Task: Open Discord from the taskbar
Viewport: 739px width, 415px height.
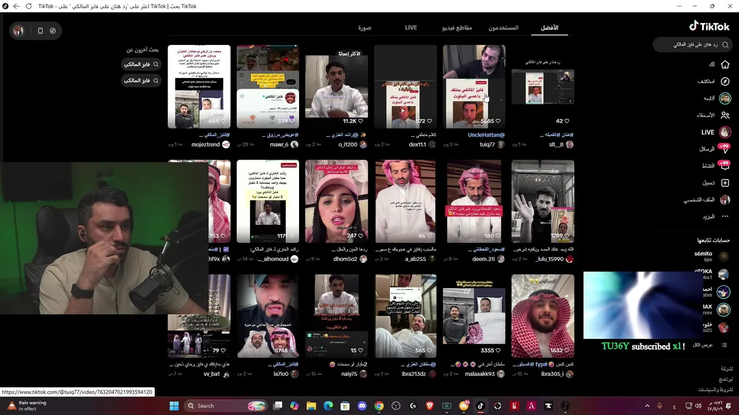Action: point(362,406)
